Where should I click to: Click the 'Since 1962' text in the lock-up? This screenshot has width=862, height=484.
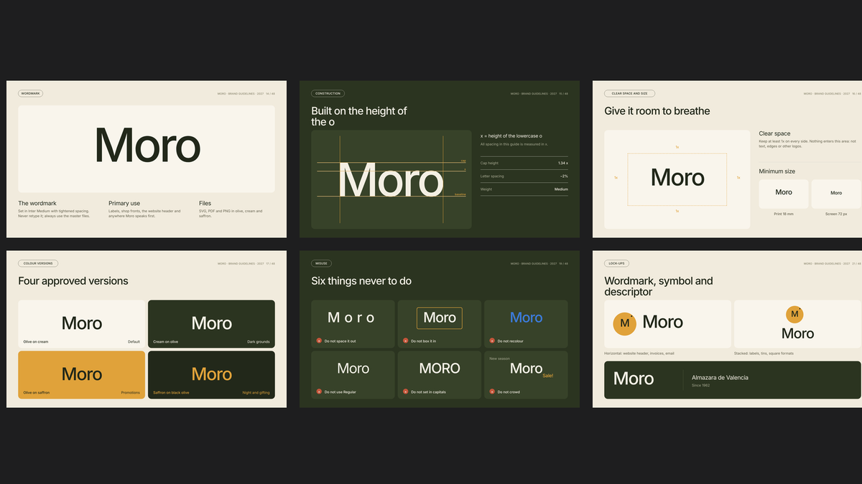click(x=700, y=386)
